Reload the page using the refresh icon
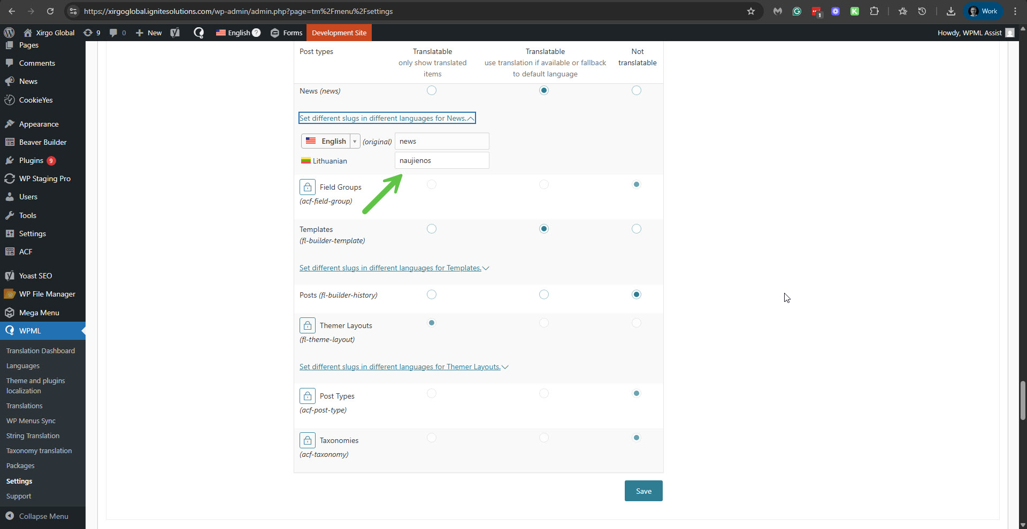Viewport: 1027px width, 529px height. (x=50, y=11)
